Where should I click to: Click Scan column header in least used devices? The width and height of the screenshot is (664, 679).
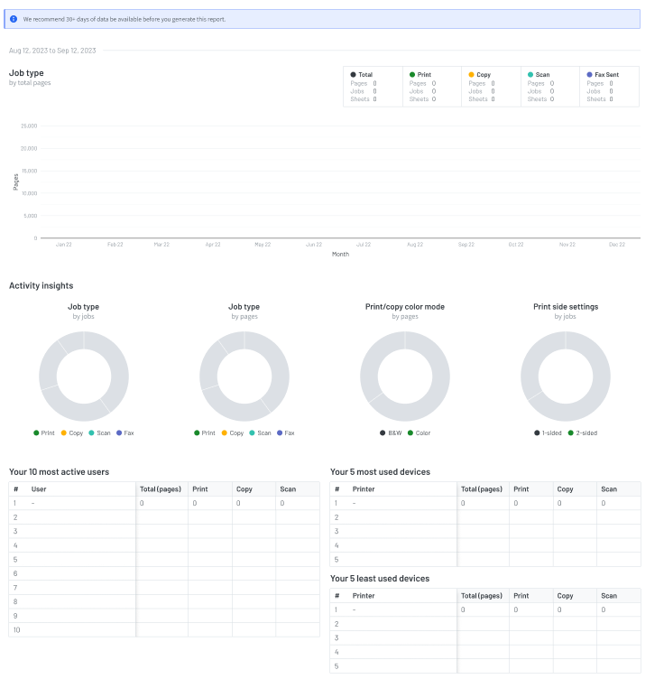pos(609,596)
